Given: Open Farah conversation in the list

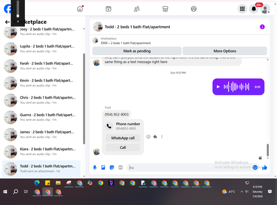Looking at the screenshot, I should click(x=41, y=66).
